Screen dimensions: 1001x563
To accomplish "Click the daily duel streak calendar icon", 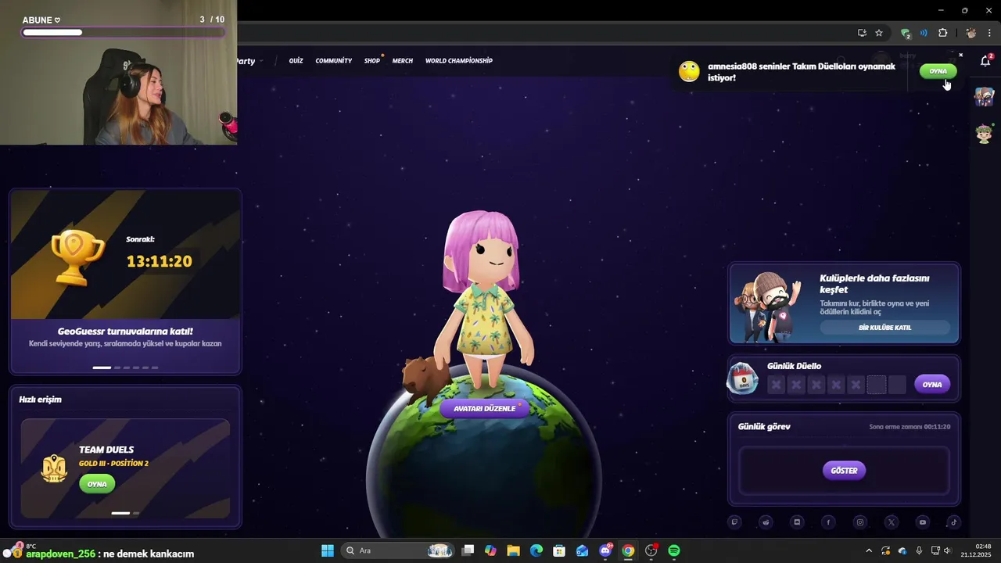I will [x=743, y=379].
